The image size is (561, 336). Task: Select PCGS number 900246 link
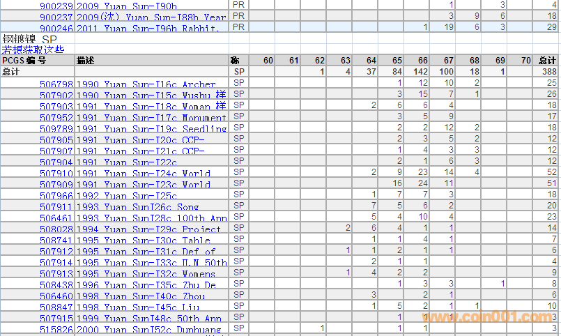click(56, 29)
